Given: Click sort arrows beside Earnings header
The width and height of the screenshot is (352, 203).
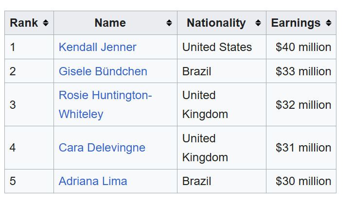Looking at the screenshot, I should point(329,23).
